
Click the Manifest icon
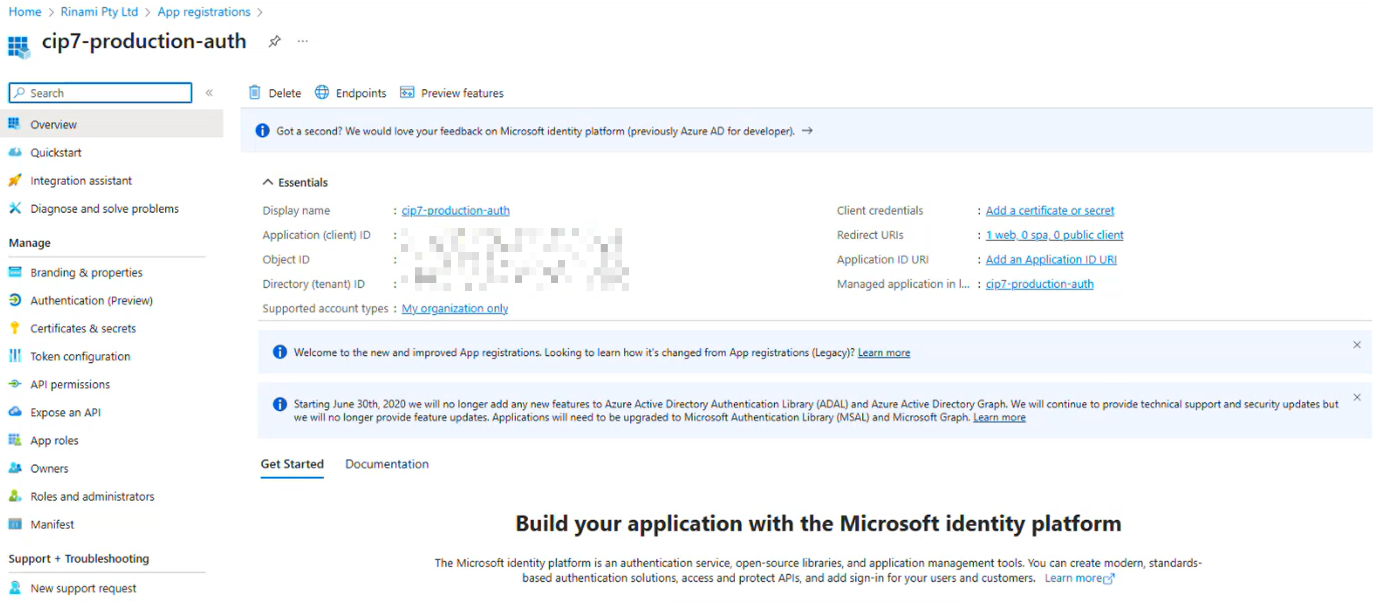click(15, 524)
